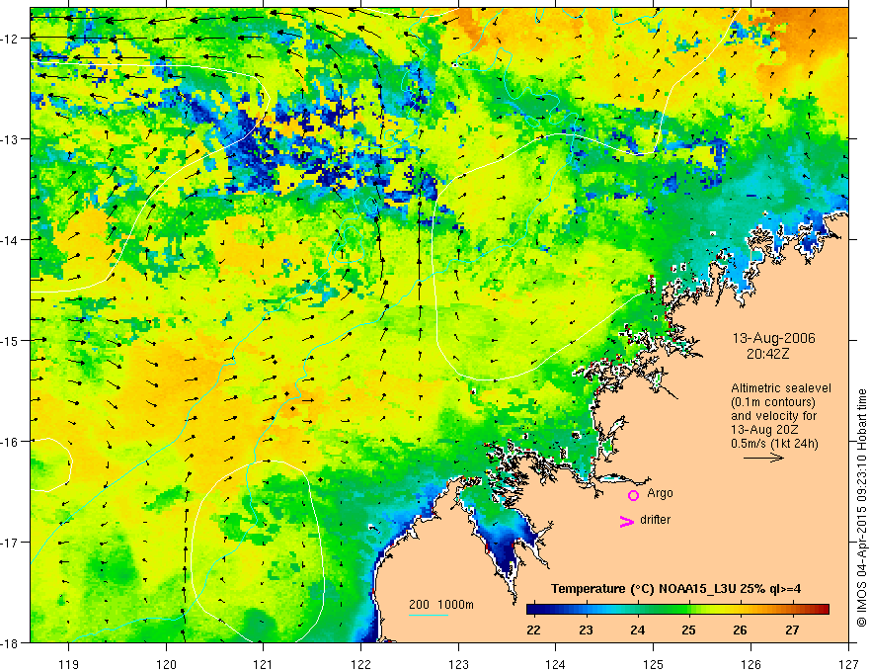Click the 0.5m/s velocity scale arrow

pos(763,458)
